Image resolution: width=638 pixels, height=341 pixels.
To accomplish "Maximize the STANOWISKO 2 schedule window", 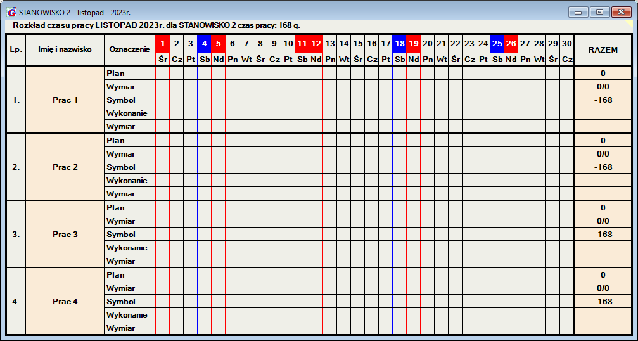I will pyautogui.click(x=599, y=11).
